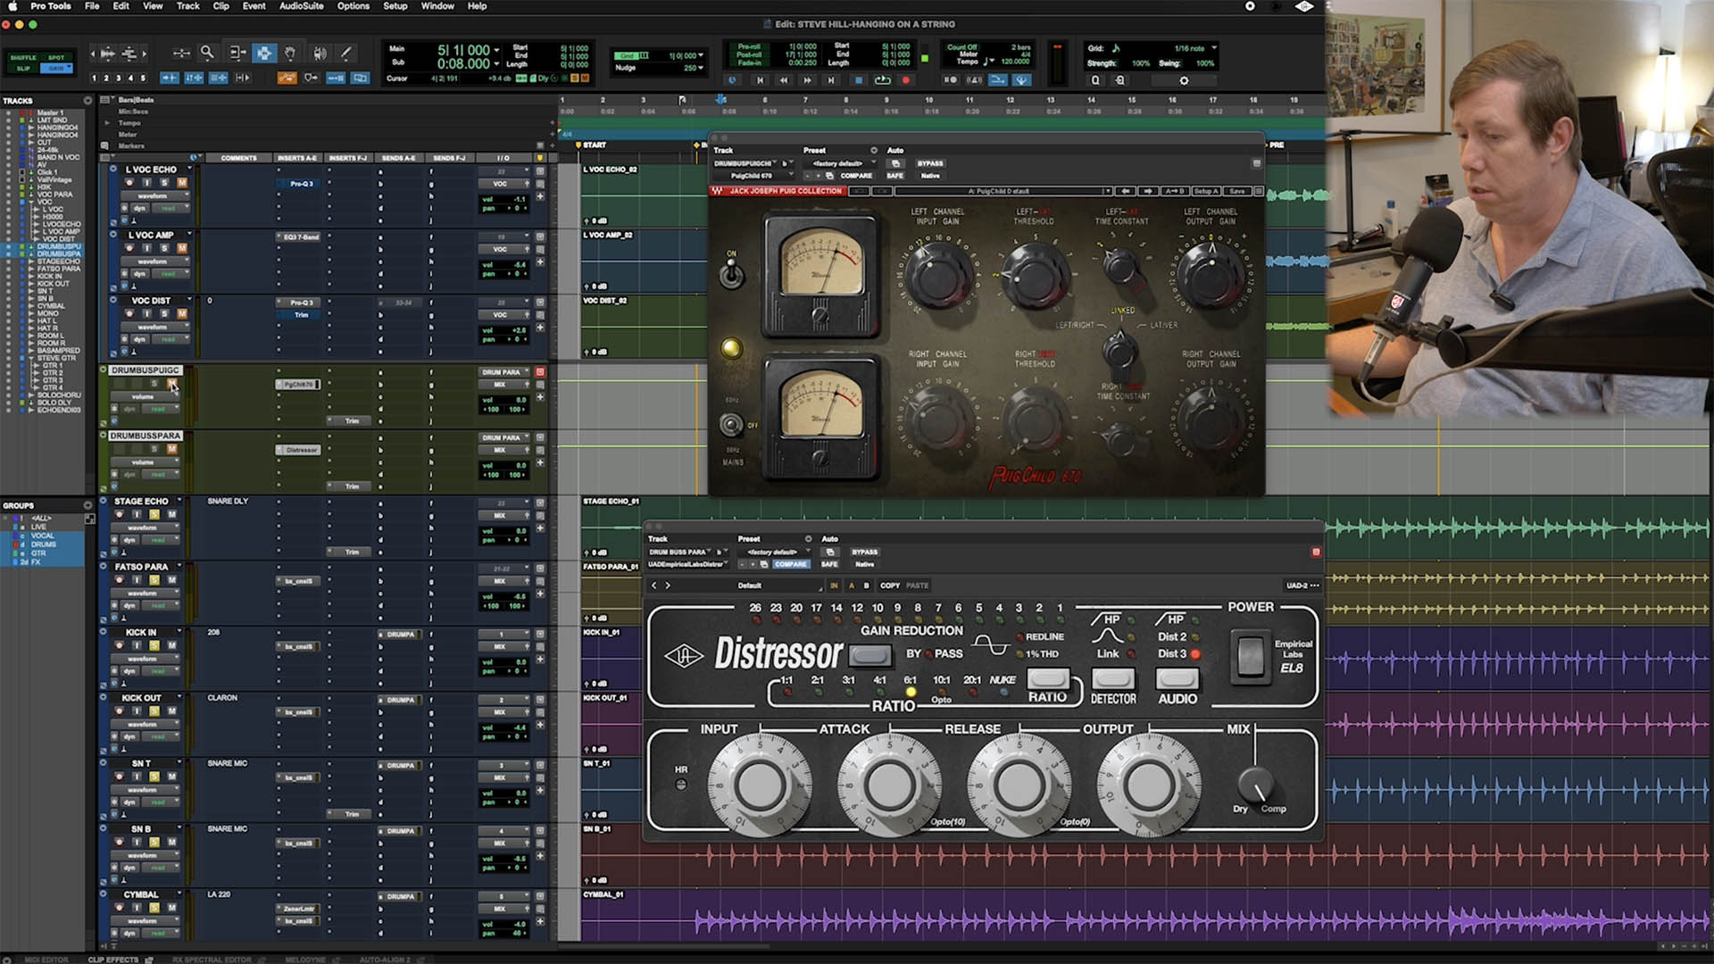The height and width of the screenshot is (964, 1714).
Task: Open the Track menu
Action: click(187, 6)
